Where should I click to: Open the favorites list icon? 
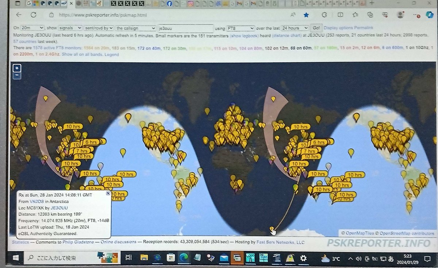355,15
